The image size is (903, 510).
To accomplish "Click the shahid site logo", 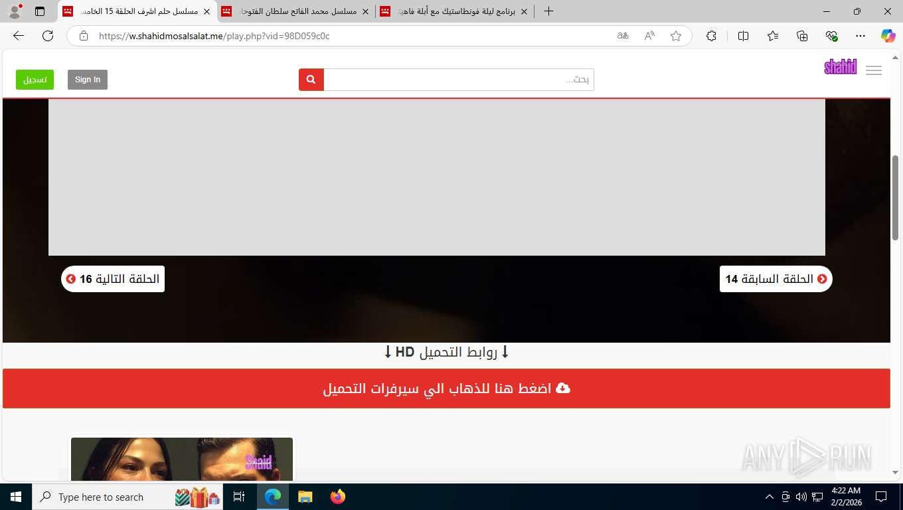I will [841, 67].
